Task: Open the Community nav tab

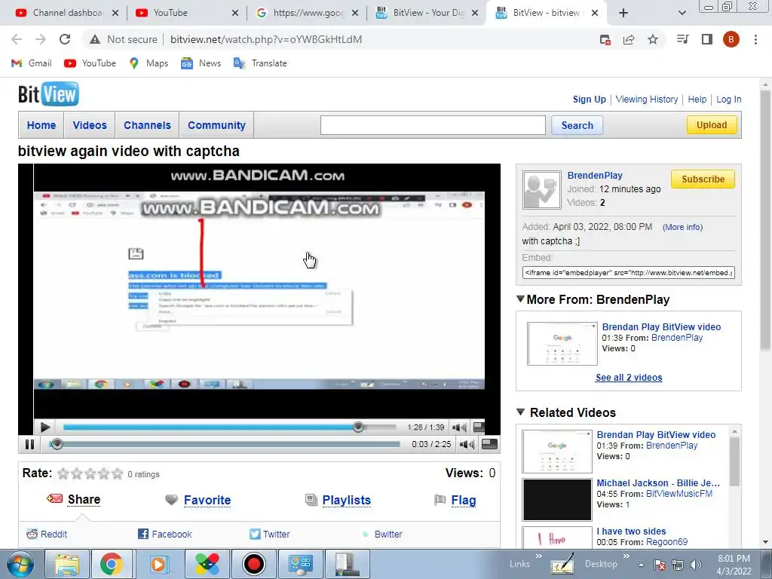Action: (x=216, y=125)
